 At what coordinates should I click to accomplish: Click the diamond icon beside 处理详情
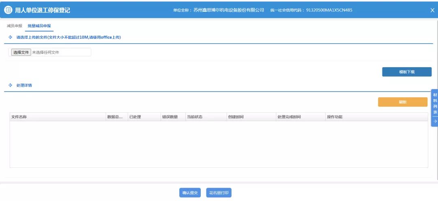11,86
